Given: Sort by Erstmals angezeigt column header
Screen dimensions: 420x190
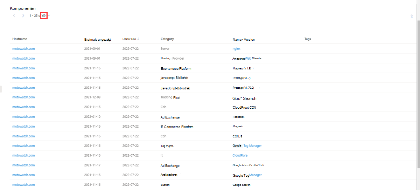Looking at the screenshot, I should click(98, 39).
